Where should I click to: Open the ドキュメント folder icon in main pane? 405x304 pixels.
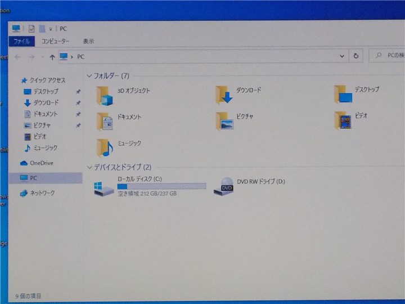105,122
